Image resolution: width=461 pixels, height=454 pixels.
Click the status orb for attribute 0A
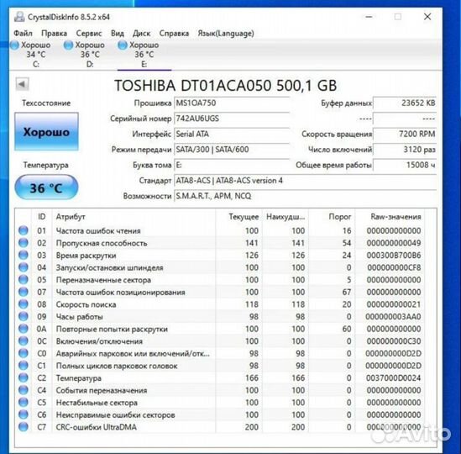click(24, 329)
